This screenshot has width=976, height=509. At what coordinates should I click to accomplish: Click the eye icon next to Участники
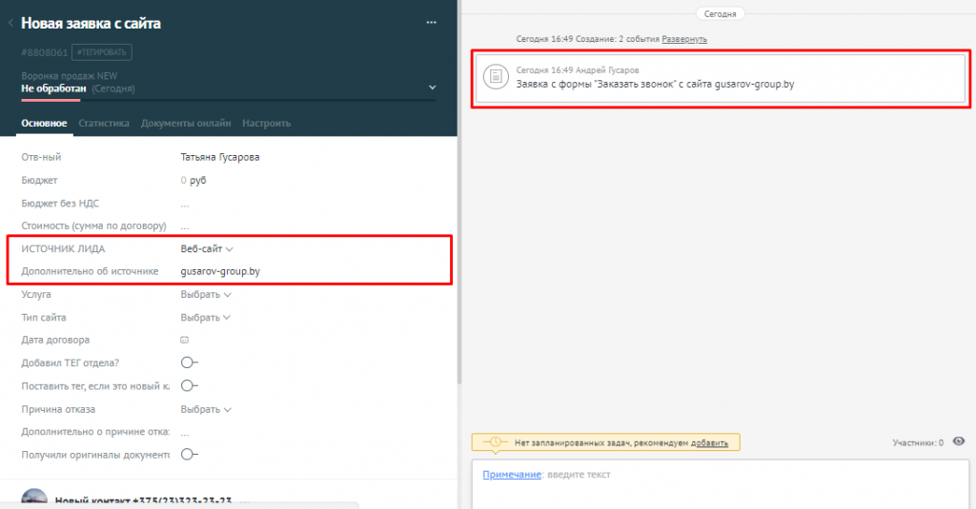pyautogui.click(x=959, y=441)
